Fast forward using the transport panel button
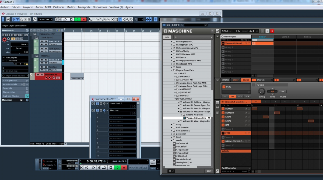This screenshot has width=323, height=180. click(93, 167)
